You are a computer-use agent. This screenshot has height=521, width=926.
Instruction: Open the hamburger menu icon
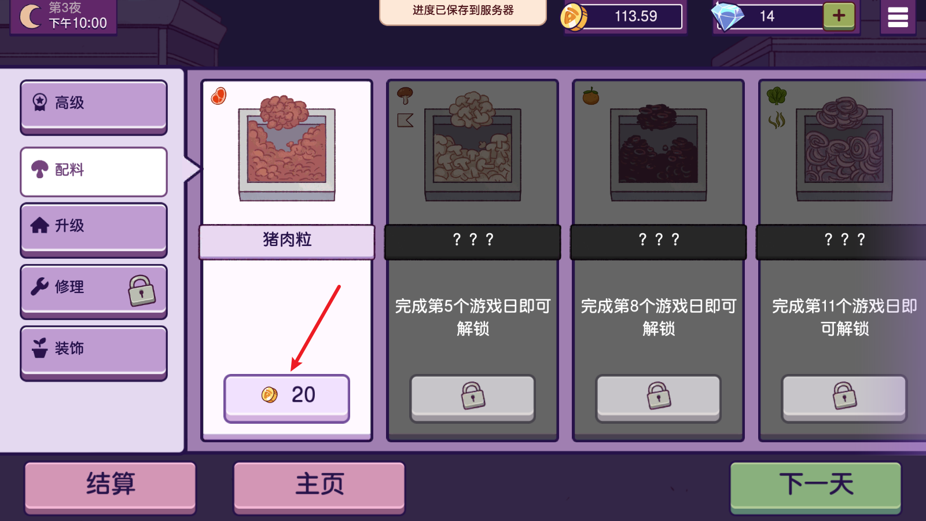[x=898, y=17]
